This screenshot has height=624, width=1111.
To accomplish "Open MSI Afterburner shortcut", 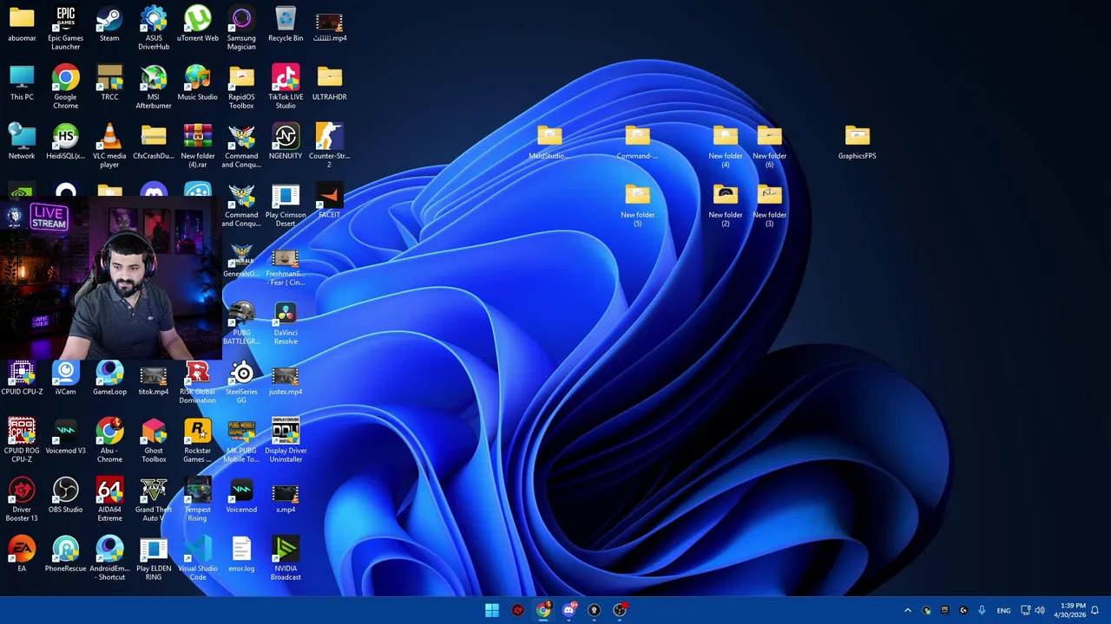I will click(154, 87).
